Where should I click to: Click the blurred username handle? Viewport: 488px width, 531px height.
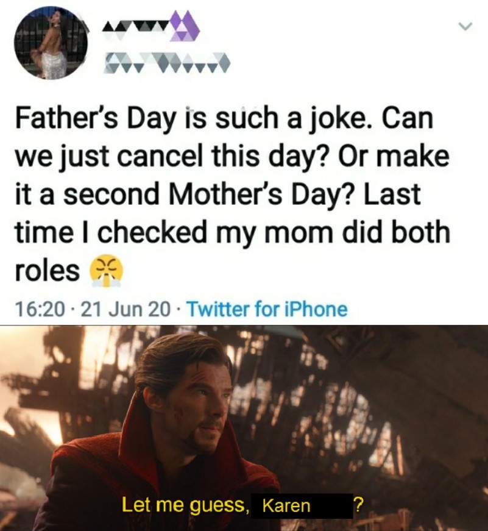pyautogui.click(x=166, y=63)
